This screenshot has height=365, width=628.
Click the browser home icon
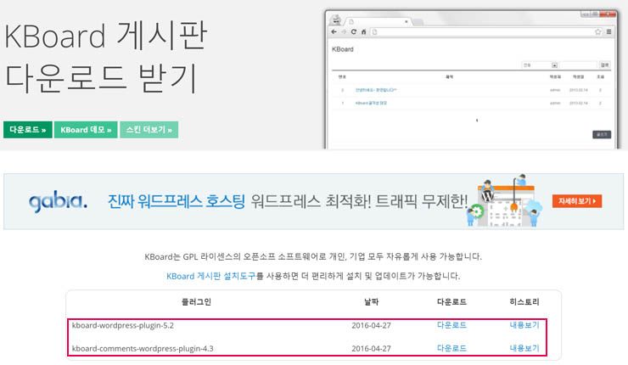pyautogui.click(x=363, y=31)
